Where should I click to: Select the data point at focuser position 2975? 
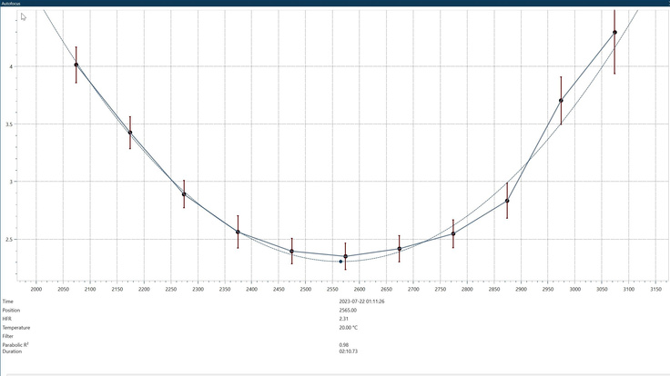coord(561,101)
